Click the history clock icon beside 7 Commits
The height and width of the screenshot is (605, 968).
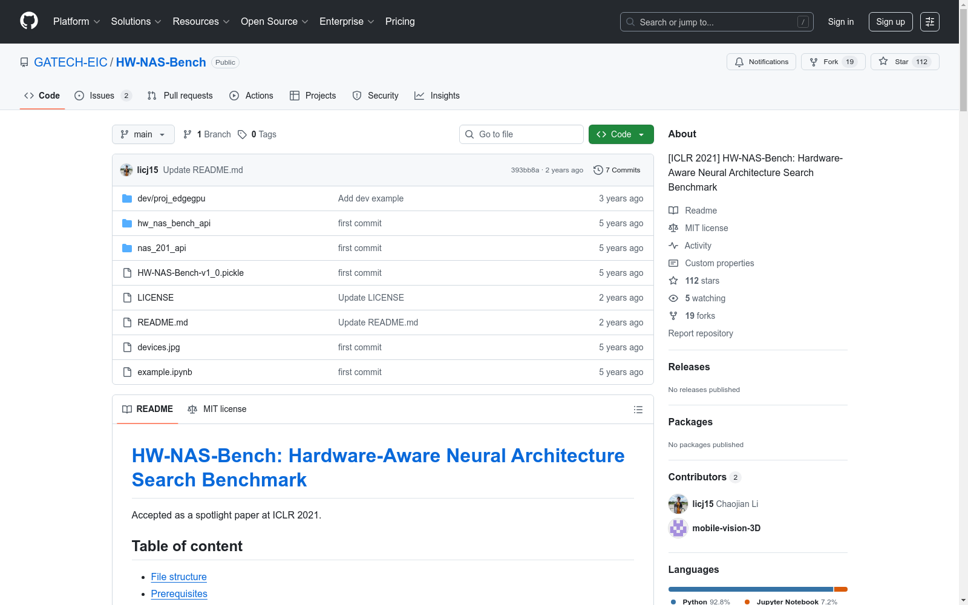click(x=598, y=170)
